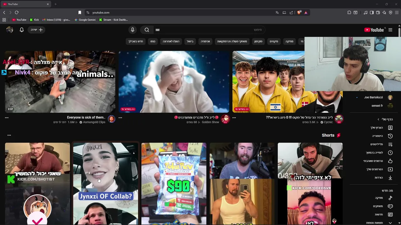Click the magnifier search button

[x=147, y=30]
